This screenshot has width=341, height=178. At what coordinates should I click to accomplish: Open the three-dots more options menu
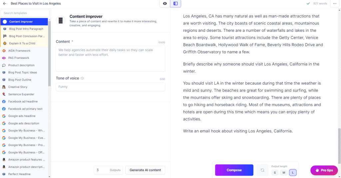coord(334,3)
